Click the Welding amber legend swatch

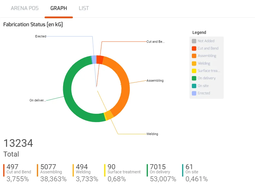point(194,63)
